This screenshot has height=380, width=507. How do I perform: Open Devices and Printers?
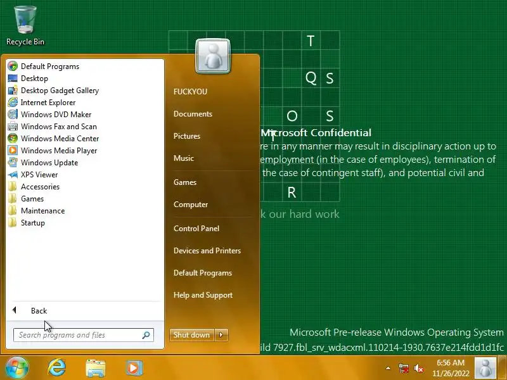pos(207,251)
